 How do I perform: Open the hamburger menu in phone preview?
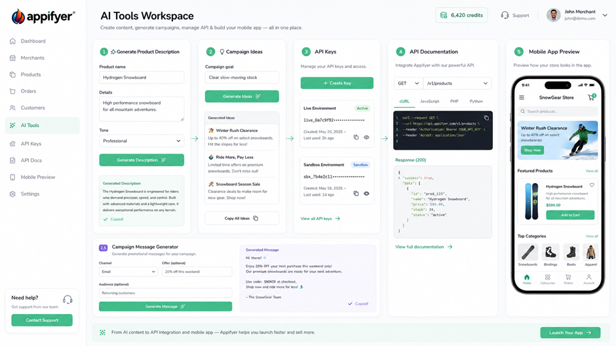[x=522, y=97]
